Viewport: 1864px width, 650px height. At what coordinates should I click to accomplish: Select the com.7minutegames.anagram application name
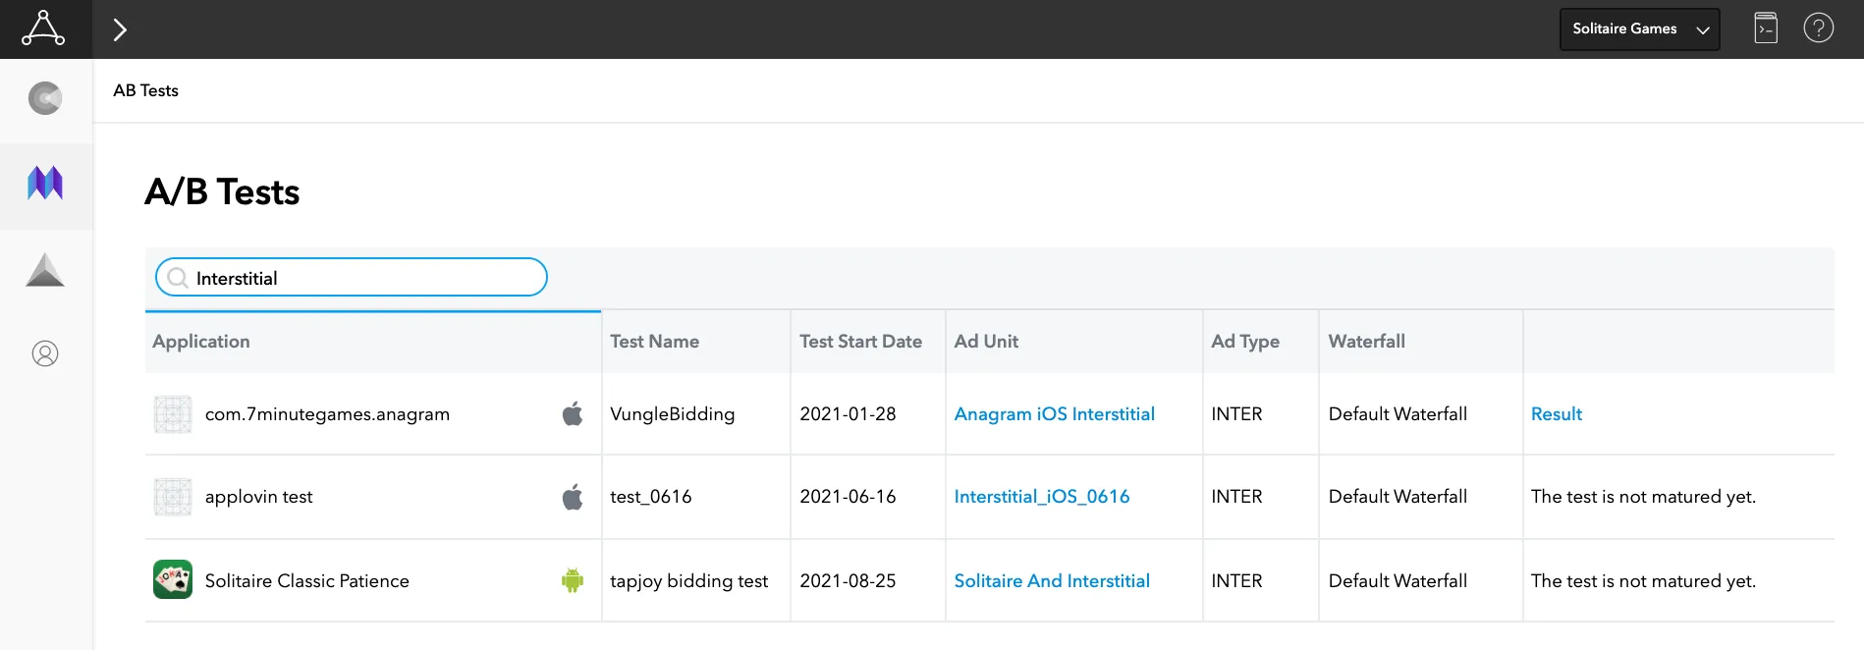click(327, 414)
